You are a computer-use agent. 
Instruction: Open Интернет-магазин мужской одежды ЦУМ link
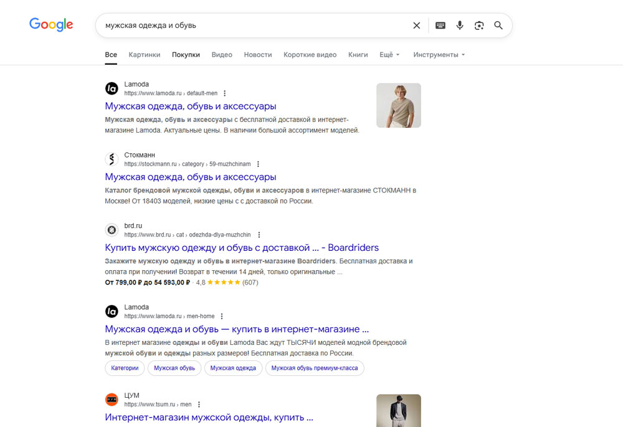pyautogui.click(x=209, y=418)
